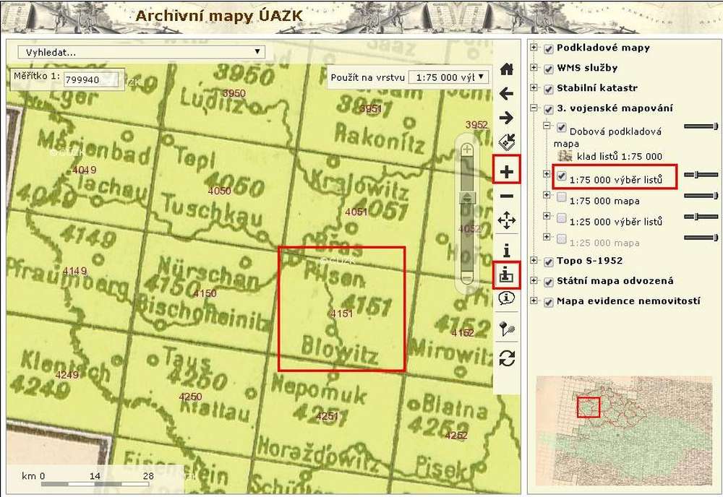Viewport: 723px width, 497px height.
Task: Click the refresh map icon
Action: pyautogui.click(x=507, y=357)
